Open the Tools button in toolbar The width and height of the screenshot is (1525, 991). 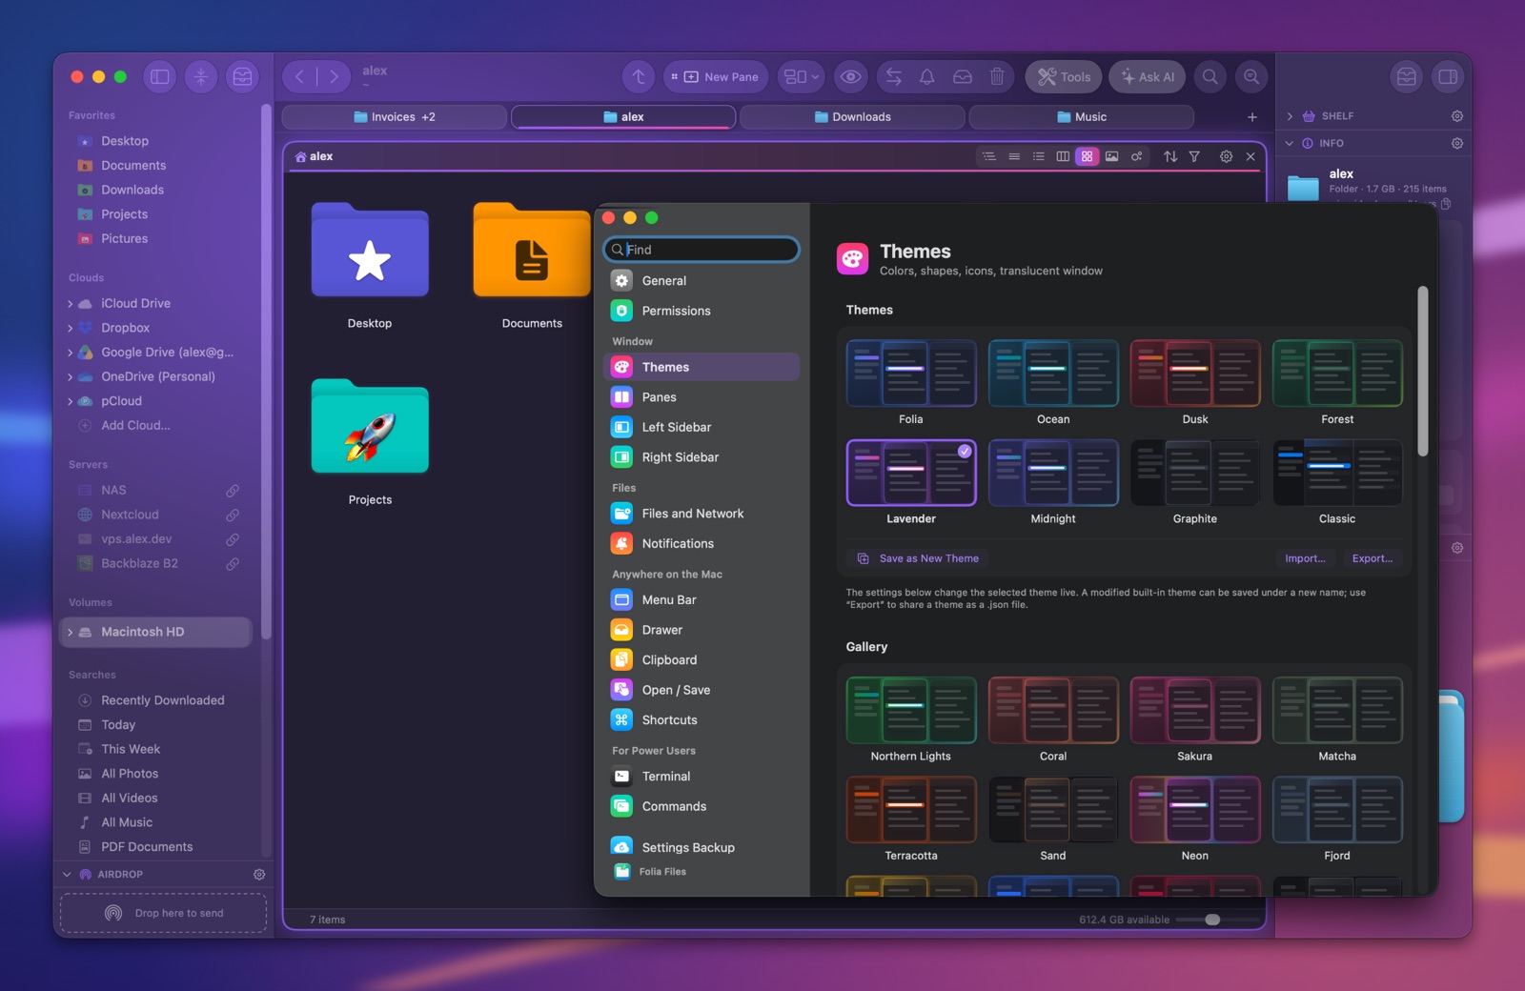point(1064,77)
